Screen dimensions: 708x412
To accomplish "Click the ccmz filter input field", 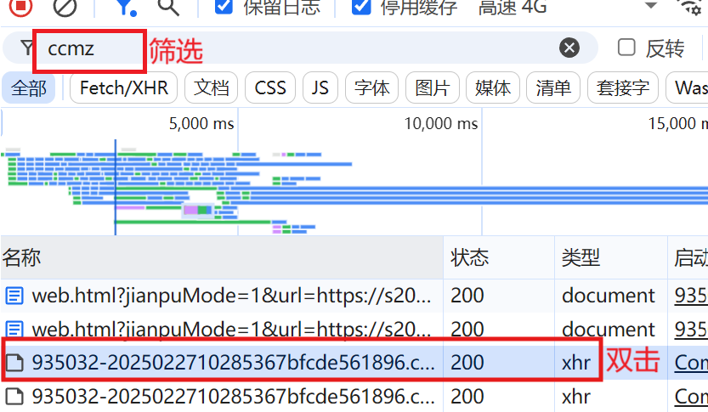I will coord(85,48).
